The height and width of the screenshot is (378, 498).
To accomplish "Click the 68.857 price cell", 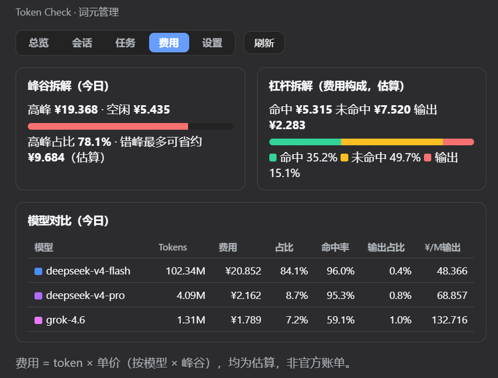I will (452, 296).
